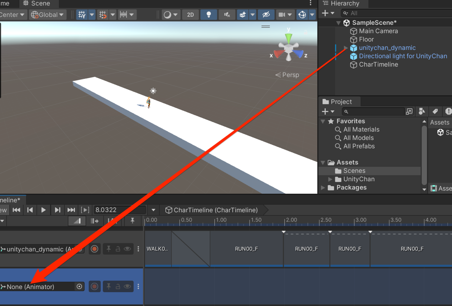Select the Scene tab
This screenshot has width=452, height=306.
[39, 4]
